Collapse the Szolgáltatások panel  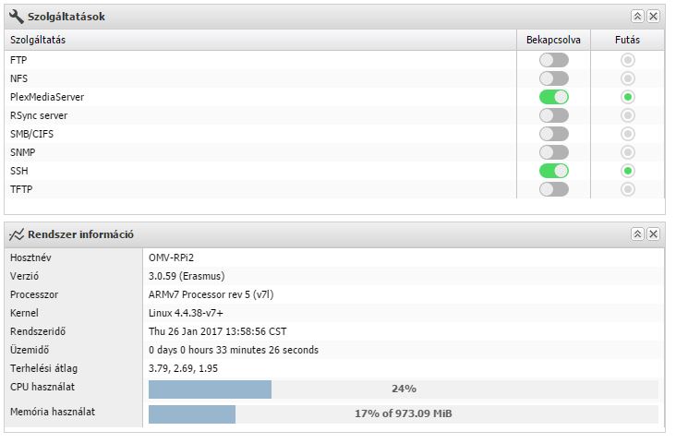(637, 17)
